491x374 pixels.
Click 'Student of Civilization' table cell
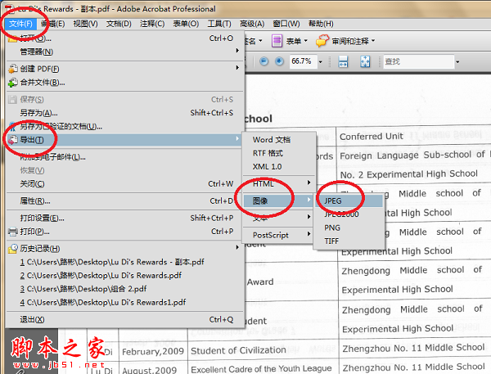[x=238, y=350]
